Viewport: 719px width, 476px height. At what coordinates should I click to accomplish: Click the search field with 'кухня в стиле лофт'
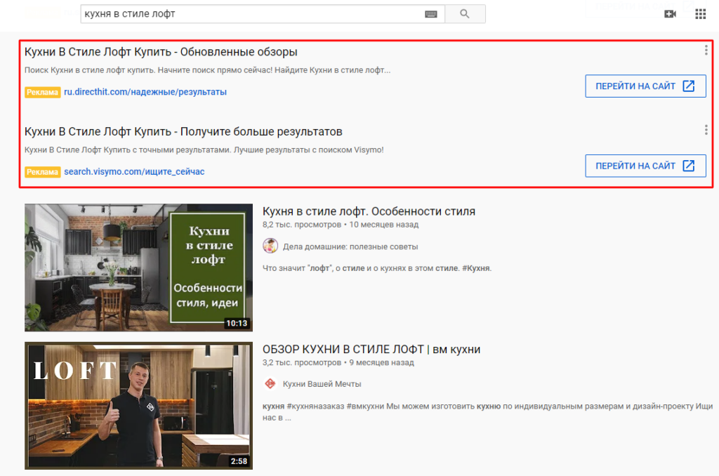tap(253, 14)
